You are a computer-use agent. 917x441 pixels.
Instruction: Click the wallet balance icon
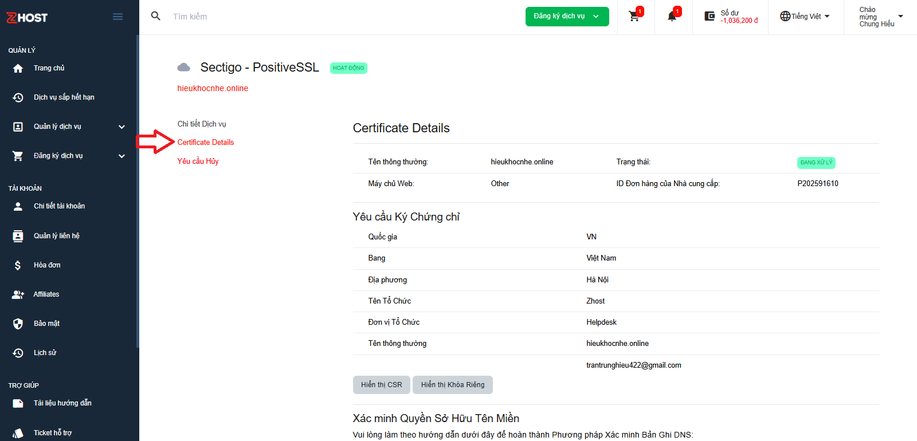(x=710, y=16)
